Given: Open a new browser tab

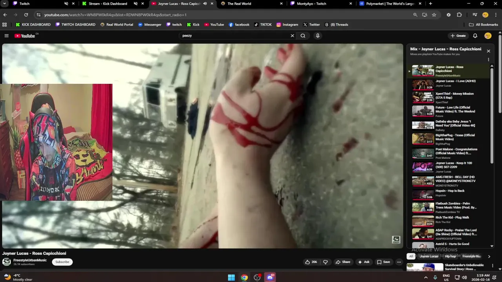Looking at the screenshot, I should [x=431, y=4].
